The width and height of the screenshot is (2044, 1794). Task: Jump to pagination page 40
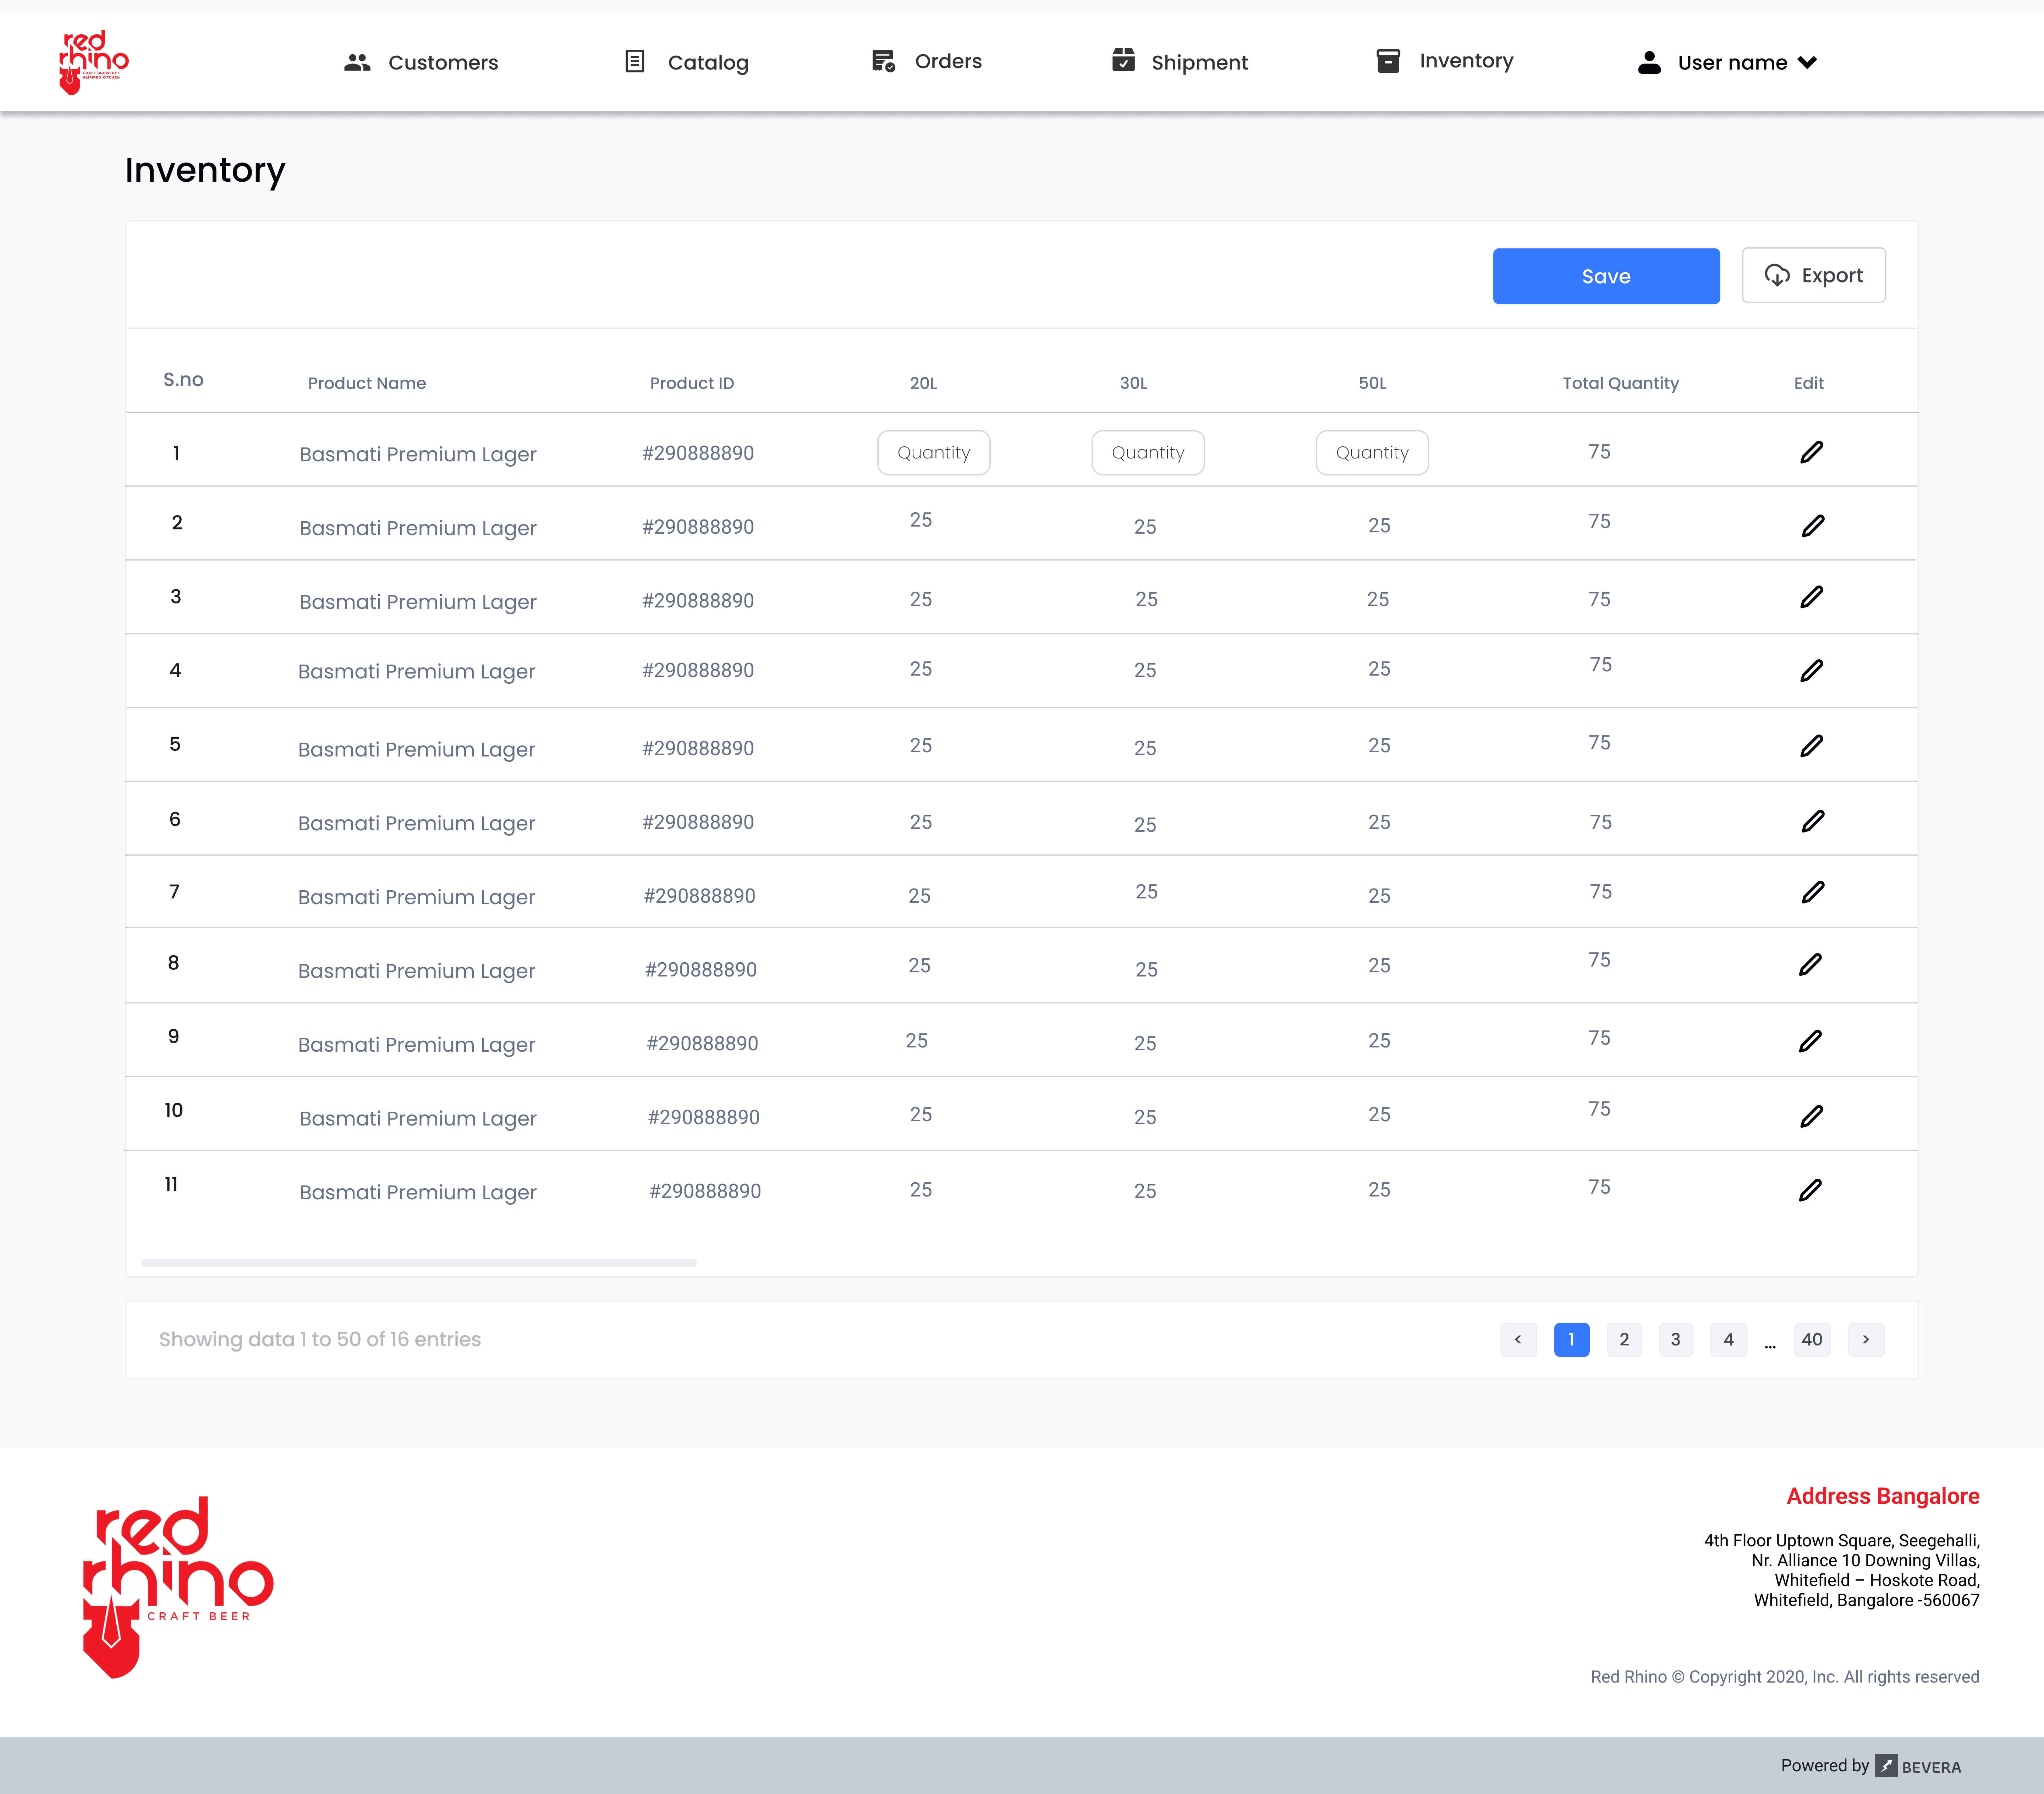click(x=1812, y=1339)
